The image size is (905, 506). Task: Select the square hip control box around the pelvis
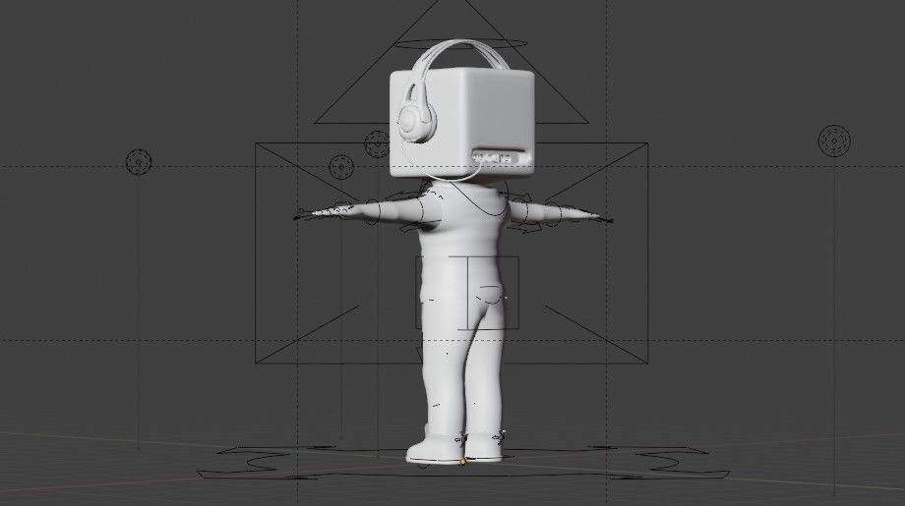[x=467, y=294]
